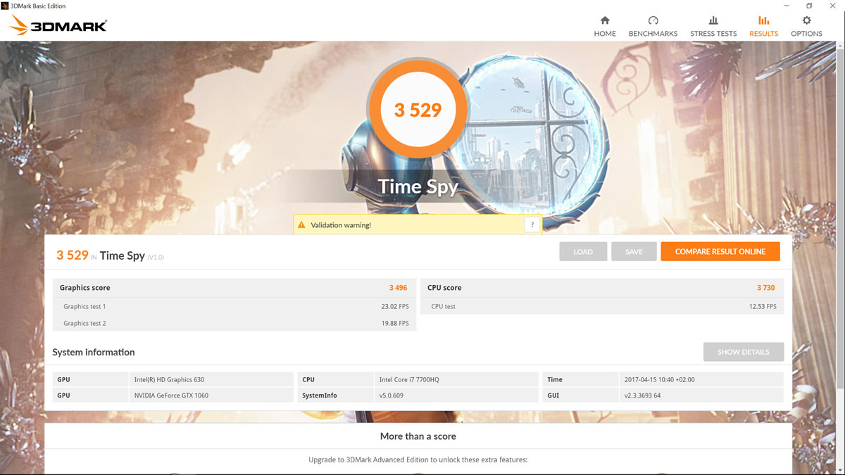This screenshot has width=845, height=475.
Task: Click SHOW DETAILS button
Action: click(744, 352)
